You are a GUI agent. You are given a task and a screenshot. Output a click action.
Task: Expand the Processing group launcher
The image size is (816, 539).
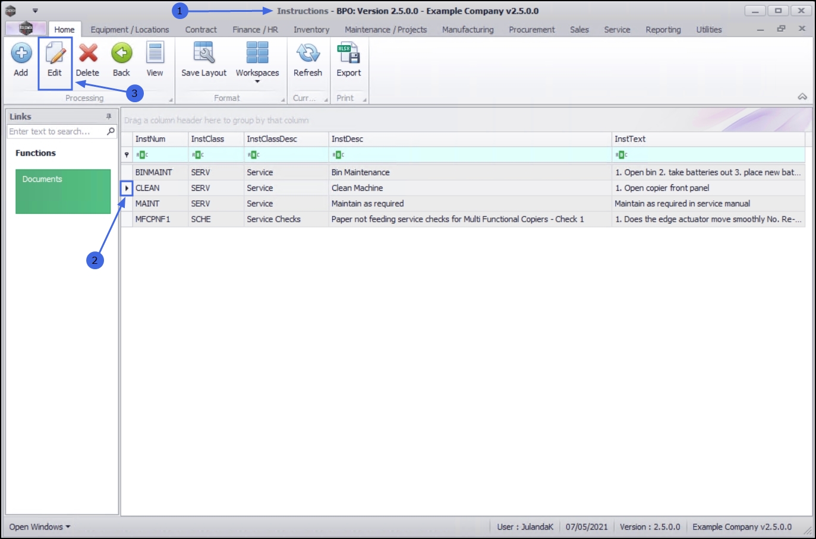click(171, 100)
